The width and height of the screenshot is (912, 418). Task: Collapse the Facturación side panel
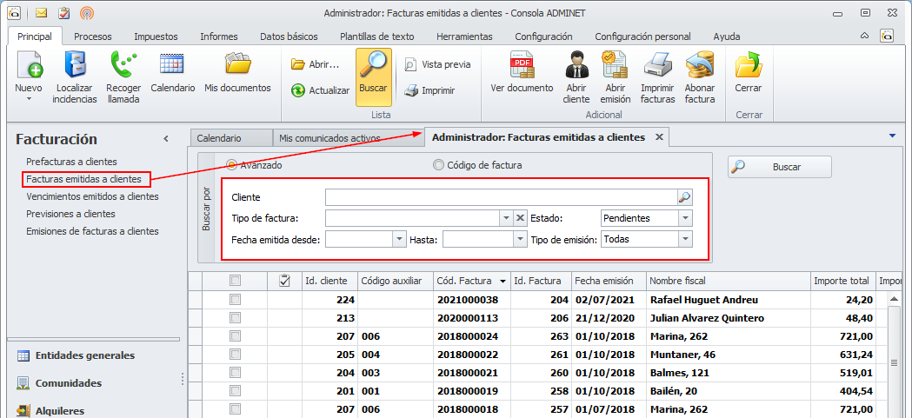166,139
